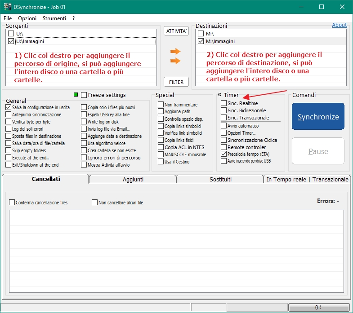353x313 pixels.
Task: Click the DSynchronize app icon in title bar
Action: coord(8,7)
